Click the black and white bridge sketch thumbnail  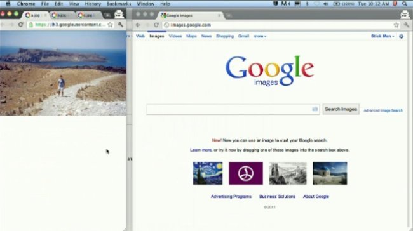pyautogui.click(x=288, y=173)
